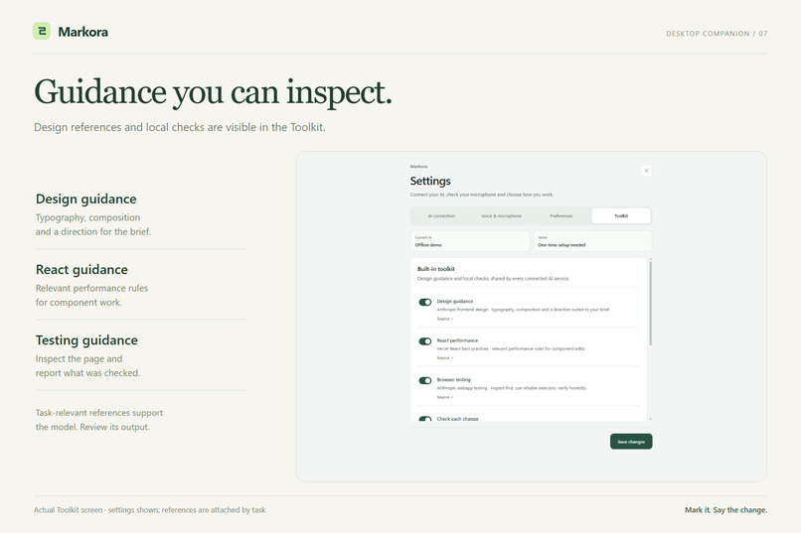Click the Voice One-time setup needed card
Screen dimensions: 801x533
tap(592, 241)
